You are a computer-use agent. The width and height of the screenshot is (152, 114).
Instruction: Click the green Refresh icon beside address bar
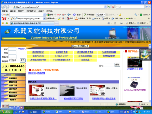coord(109,7)
